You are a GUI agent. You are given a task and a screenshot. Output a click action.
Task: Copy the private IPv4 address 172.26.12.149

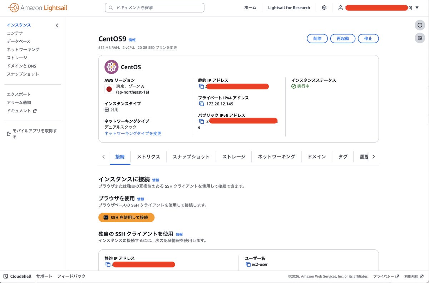201,104
